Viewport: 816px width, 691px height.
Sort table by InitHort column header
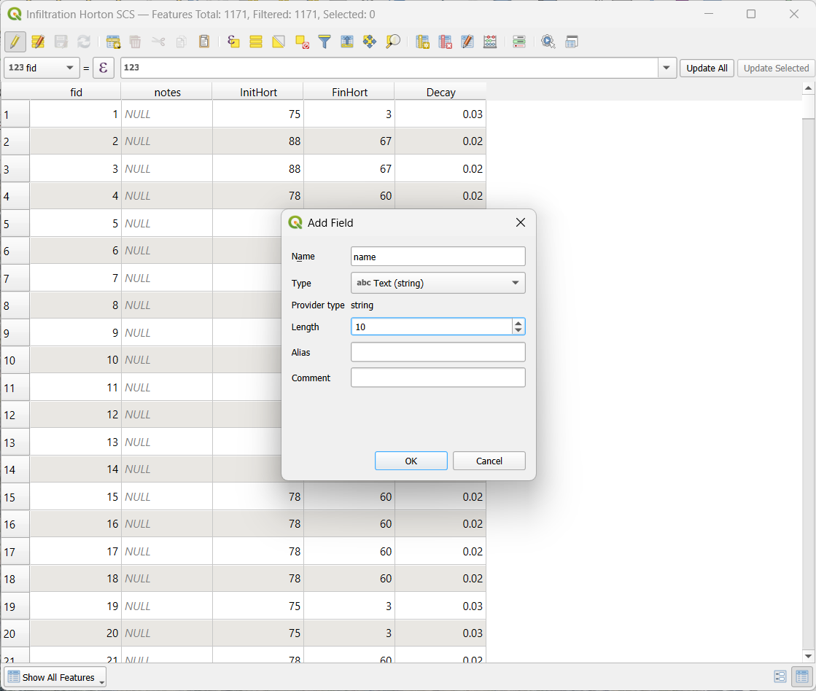[x=258, y=92]
